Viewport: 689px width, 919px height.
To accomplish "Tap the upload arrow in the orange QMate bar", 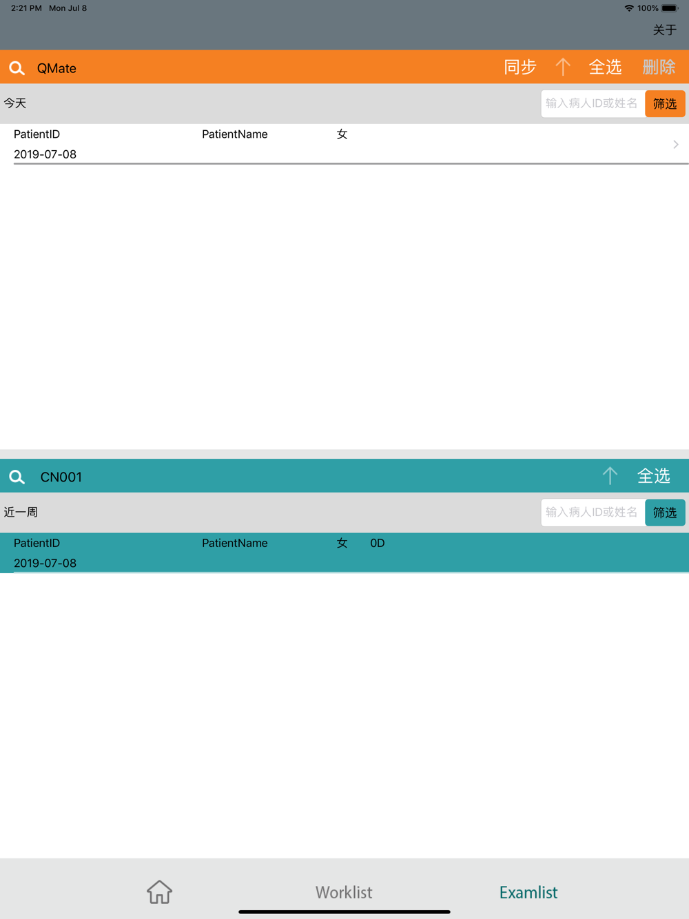I will [x=563, y=67].
